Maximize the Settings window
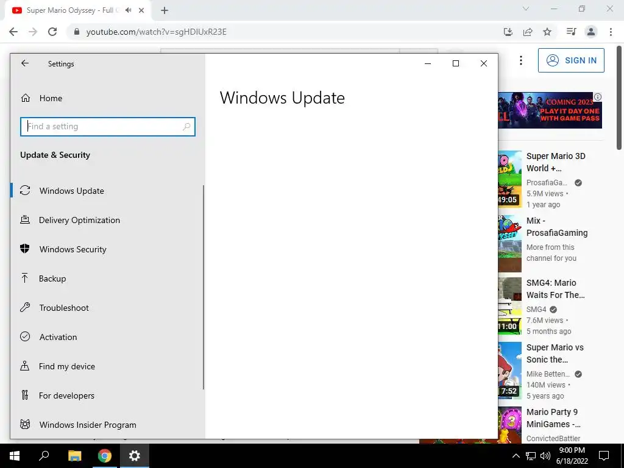This screenshot has width=624, height=468. [x=456, y=63]
